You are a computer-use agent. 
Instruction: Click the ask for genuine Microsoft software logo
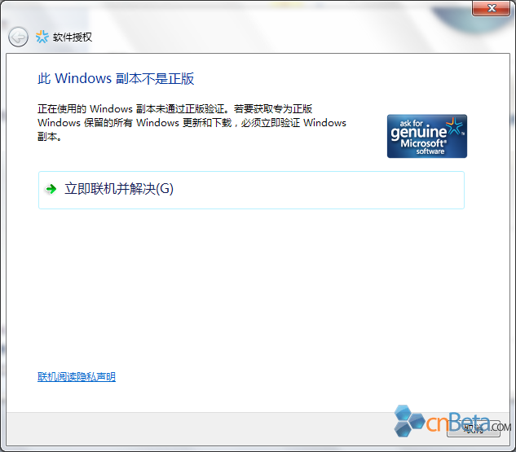427,136
